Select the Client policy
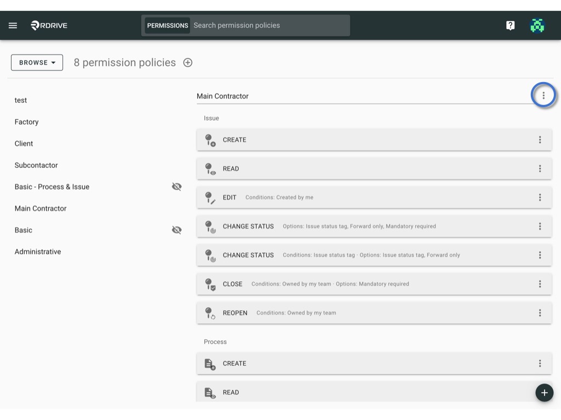 24,144
